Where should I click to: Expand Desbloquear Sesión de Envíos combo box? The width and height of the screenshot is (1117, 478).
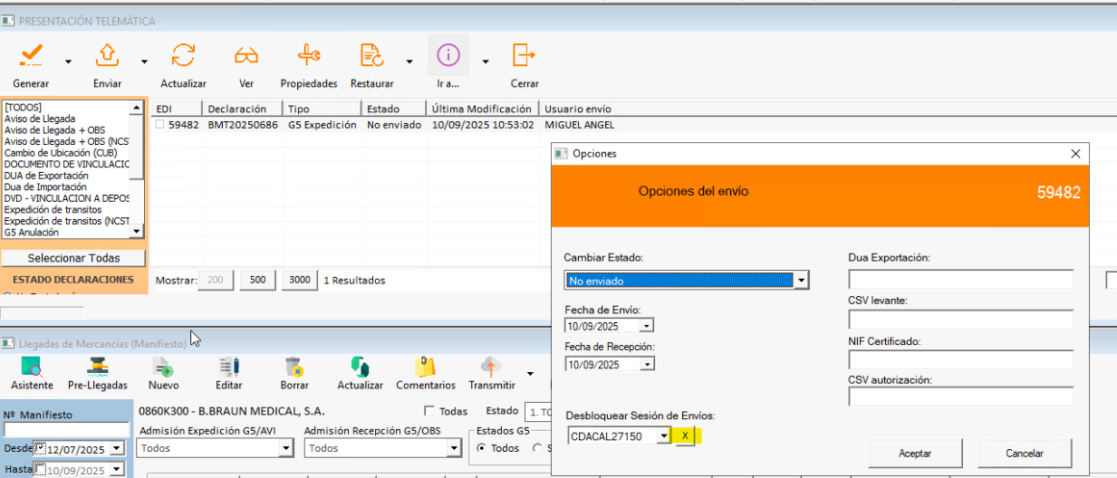pyautogui.click(x=663, y=436)
